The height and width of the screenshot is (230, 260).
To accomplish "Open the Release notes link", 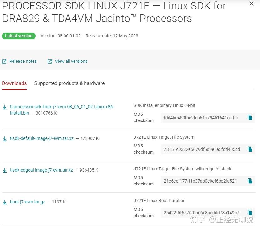I will coord(23,61).
